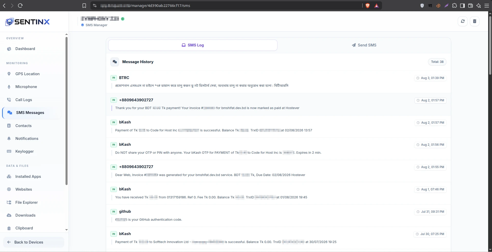The image size is (492, 252).
Task: Click the cookie extension icon
Action: click(x=438, y=6)
